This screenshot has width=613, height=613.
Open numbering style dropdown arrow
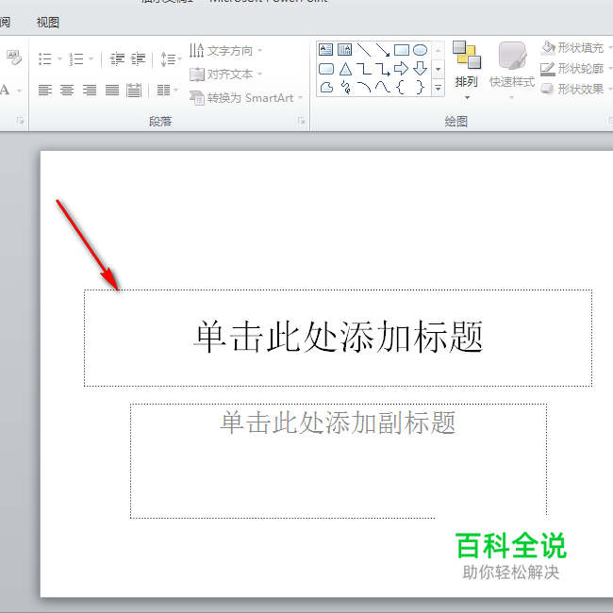(91, 59)
